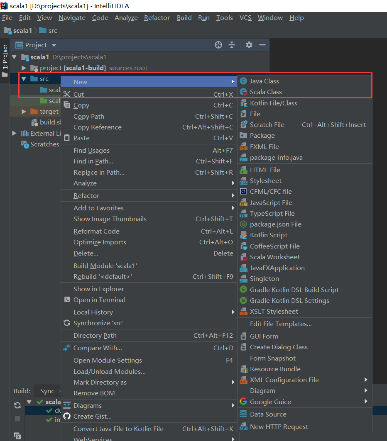387x441 pixels.
Task: Open the File menu
Action: click(7, 18)
